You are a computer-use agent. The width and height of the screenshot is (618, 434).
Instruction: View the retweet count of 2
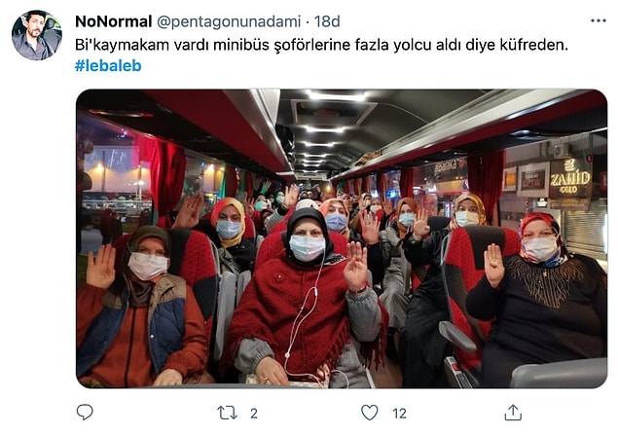pyautogui.click(x=254, y=414)
